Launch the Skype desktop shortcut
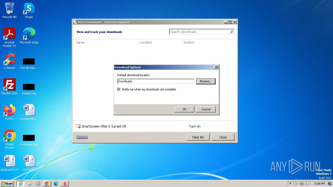Viewport: 333px width, 187px height. pyautogui.click(x=29, y=10)
